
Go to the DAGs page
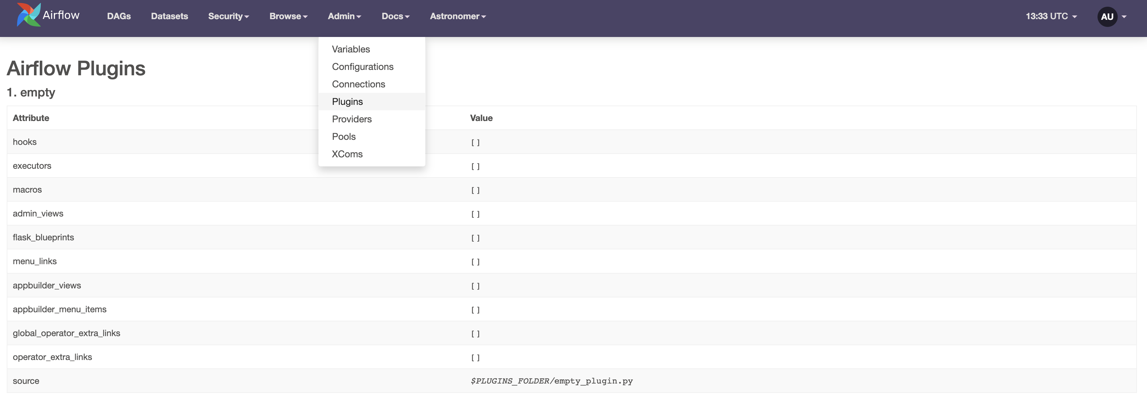tap(119, 16)
